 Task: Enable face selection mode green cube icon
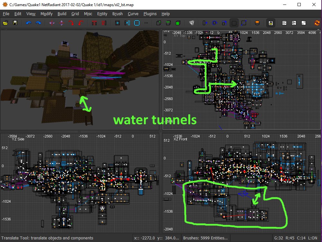pos(178,23)
